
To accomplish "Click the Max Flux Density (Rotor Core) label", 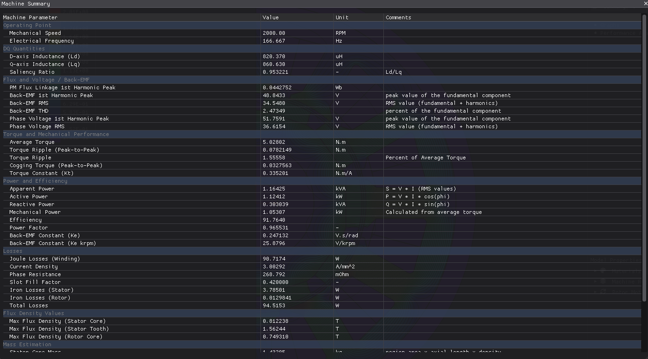I will 56,337.
